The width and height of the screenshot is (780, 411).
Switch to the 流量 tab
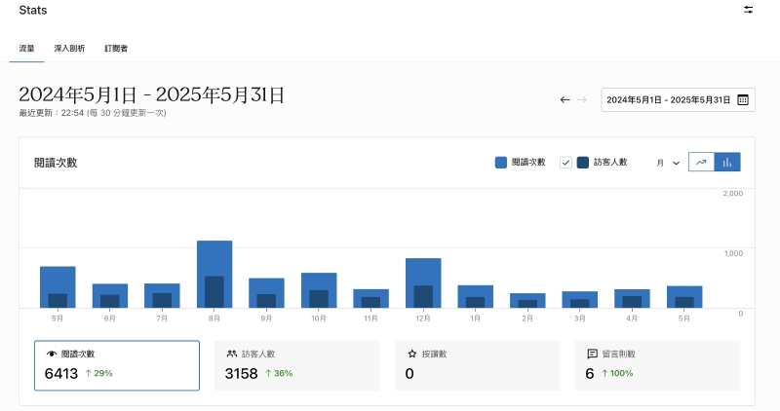(x=26, y=47)
